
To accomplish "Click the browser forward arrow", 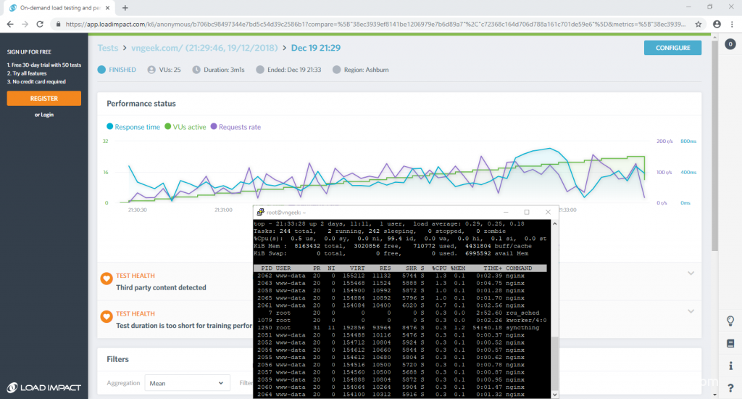I will tap(25, 24).
